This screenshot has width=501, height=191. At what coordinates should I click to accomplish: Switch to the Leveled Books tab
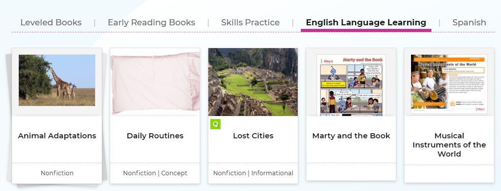[51, 23]
